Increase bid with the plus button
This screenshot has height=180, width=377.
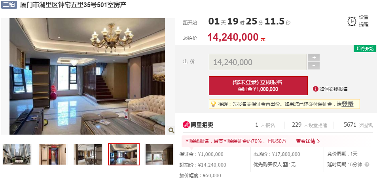(x=314, y=58)
